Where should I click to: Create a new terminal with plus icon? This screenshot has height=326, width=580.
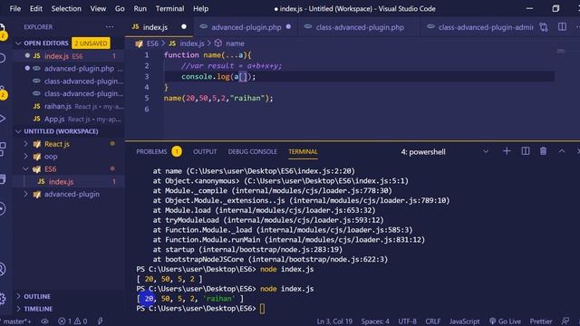(x=507, y=151)
